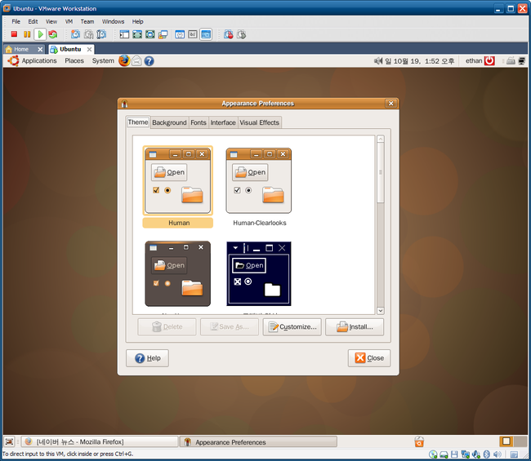This screenshot has height=461, width=531.
Task: Take a VM snapshot with the camera-clock icon
Action: coord(75,34)
